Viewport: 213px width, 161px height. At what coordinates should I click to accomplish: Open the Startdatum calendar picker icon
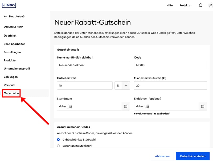126,106
